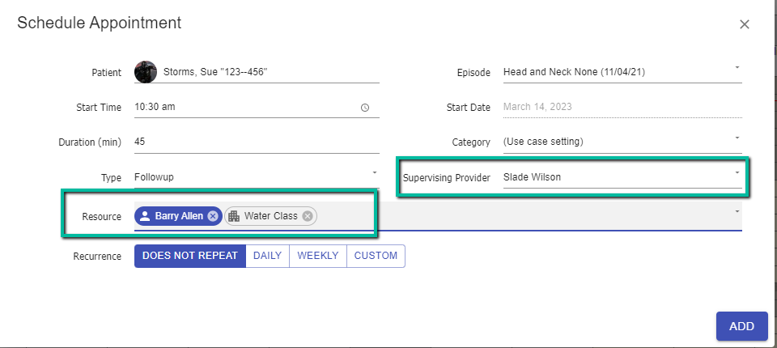Expand the Type dropdown showing Followup
This screenshot has height=348, width=777.
(374, 173)
